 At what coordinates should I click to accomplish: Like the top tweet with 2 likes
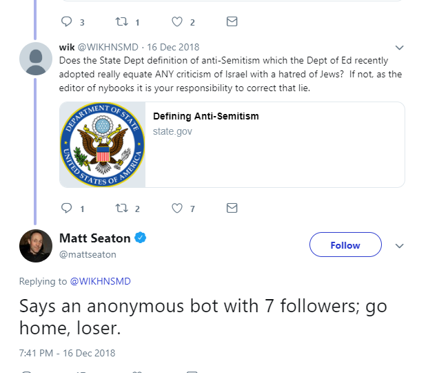177,21
